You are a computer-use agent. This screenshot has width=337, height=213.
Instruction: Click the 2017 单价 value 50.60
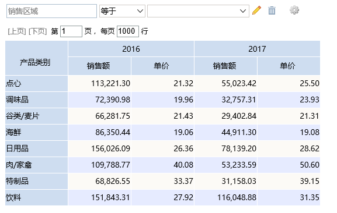pyautogui.click(x=310, y=165)
